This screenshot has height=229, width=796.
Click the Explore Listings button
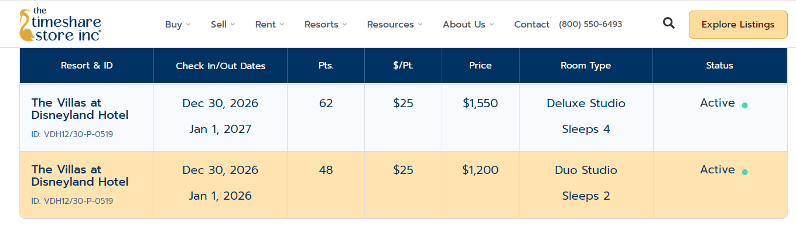pyautogui.click(x=738, y=25)
